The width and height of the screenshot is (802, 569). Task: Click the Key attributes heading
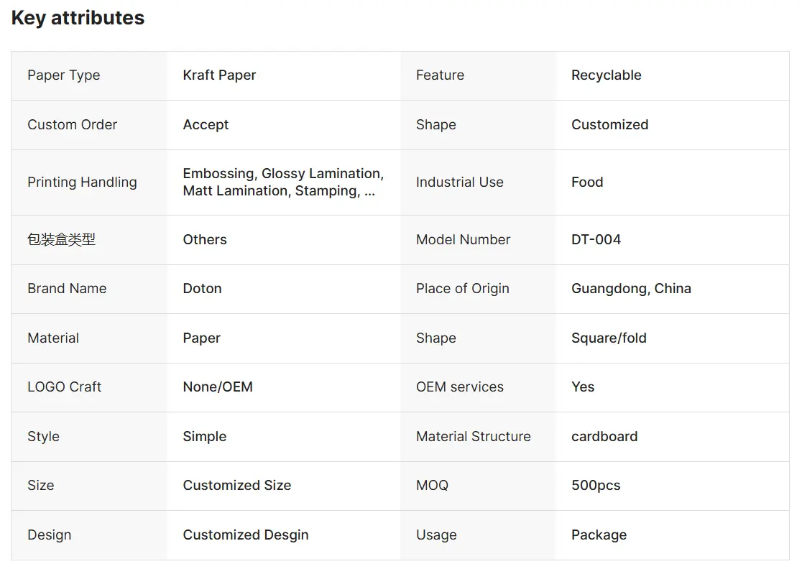pos(78,18)
